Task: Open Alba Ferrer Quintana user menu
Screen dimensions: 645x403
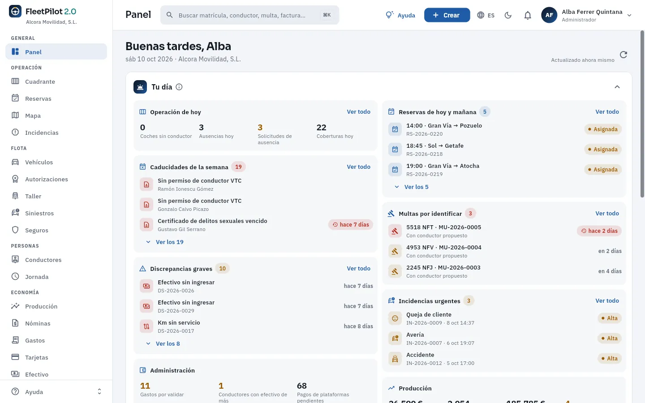Action: pyautogui.click(x=588, y=15)
